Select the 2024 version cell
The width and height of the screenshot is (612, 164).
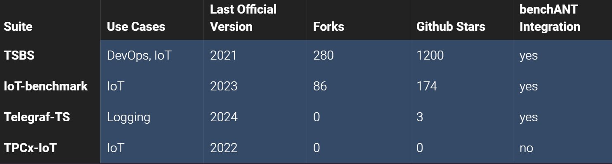click(224, 117)
